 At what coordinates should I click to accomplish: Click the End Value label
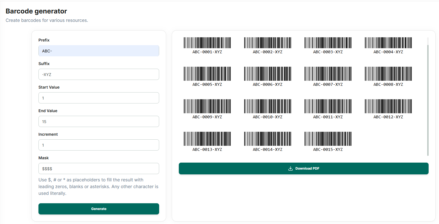click(48, 111)
